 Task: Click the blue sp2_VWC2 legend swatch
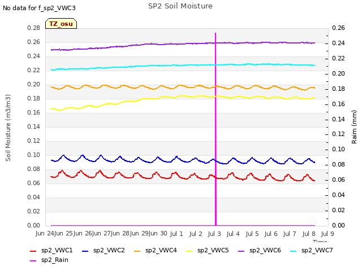pyautogui.click(x=85, y=251)
